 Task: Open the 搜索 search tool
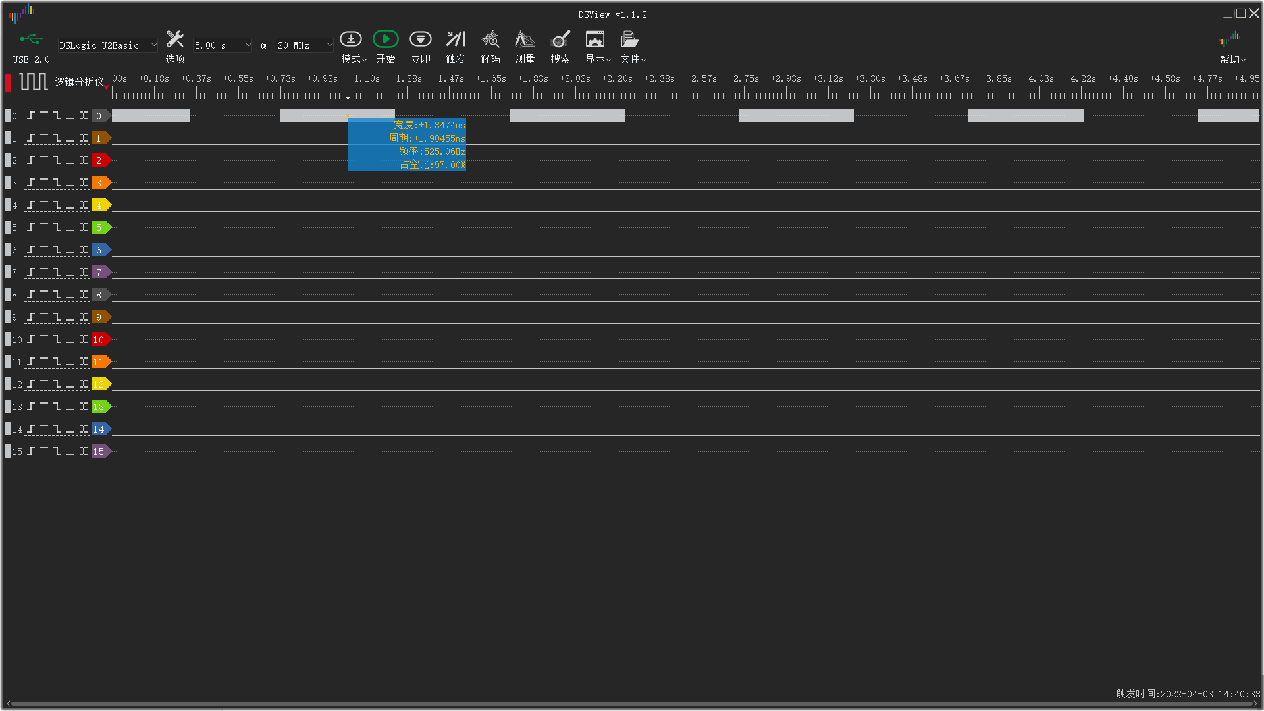pos(560,40)
